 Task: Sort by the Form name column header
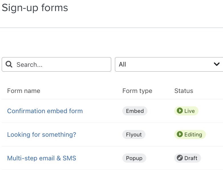(24, 91)
